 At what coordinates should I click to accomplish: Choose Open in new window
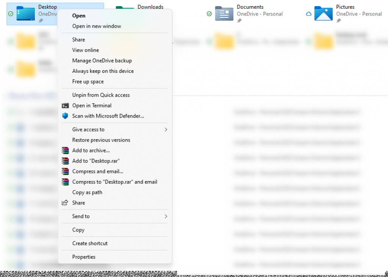[97, 26]
